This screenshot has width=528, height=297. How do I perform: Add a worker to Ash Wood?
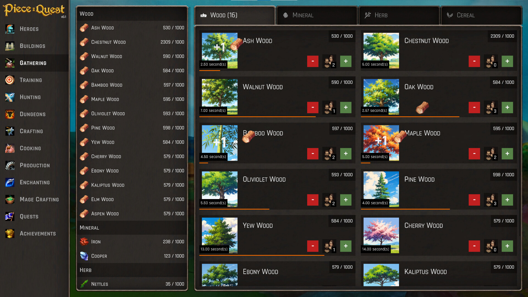[346, 61]
